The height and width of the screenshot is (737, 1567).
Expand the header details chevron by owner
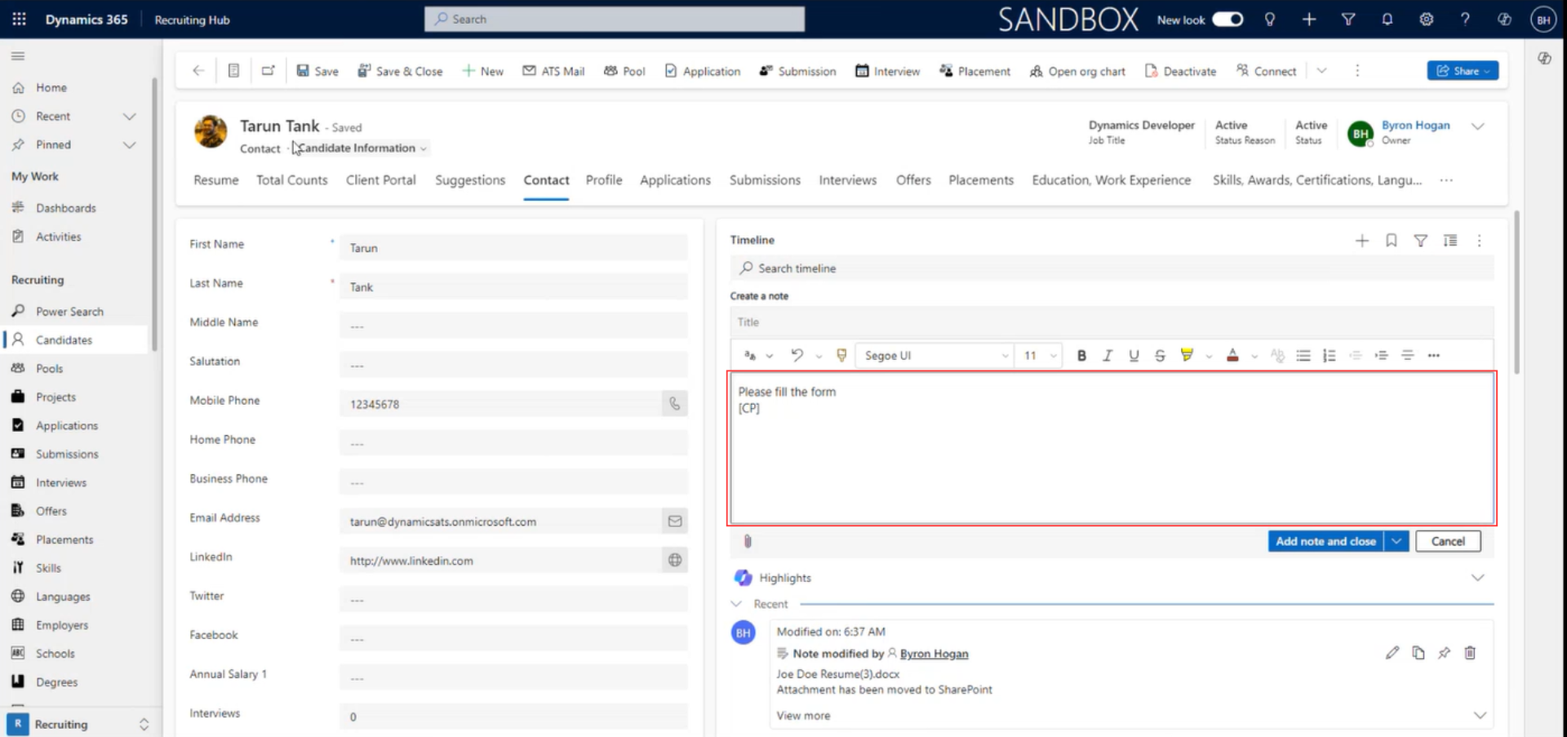(x=1477, y=127)
